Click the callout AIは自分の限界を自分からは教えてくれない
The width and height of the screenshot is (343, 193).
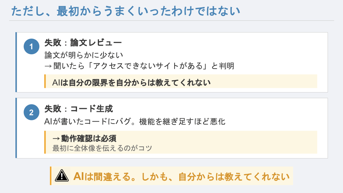point(132,82)
